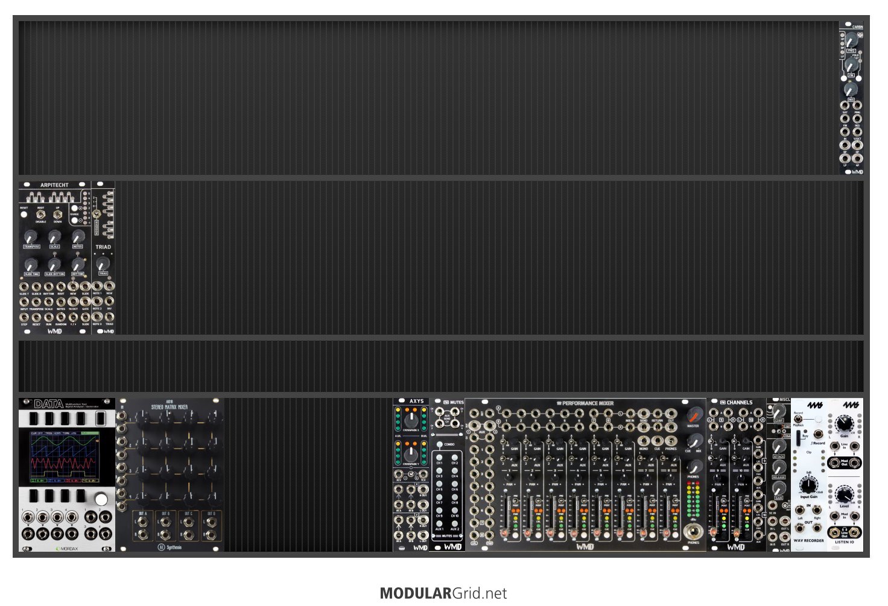The image size is (888, 606).
Task: Click the DATA module oscilloscope screen
Action: [x=64, y=457]
